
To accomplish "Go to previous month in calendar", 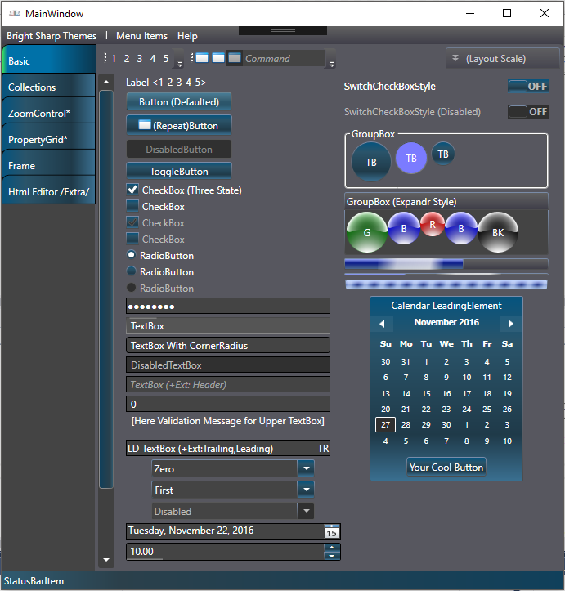I will tap(382, 324).
